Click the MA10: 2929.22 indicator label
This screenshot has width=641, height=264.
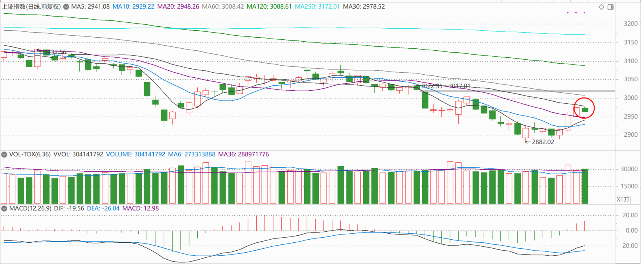[x=133, y=7]
